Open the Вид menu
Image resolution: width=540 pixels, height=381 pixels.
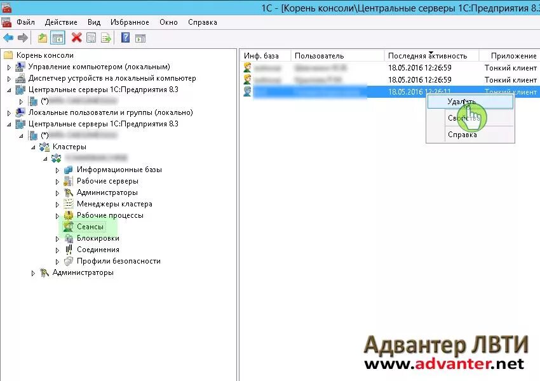click(x=94, y=22)
